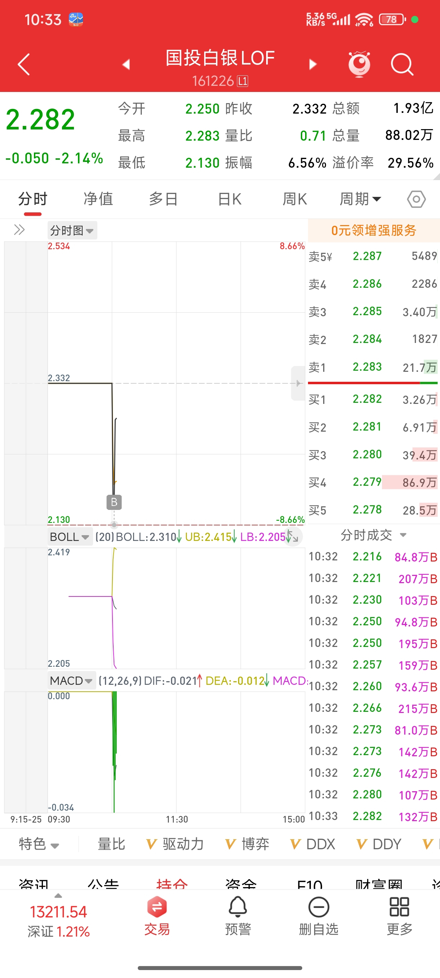Tap the 买2 bid price 2.281 row
440x978 pixels.
373,427
